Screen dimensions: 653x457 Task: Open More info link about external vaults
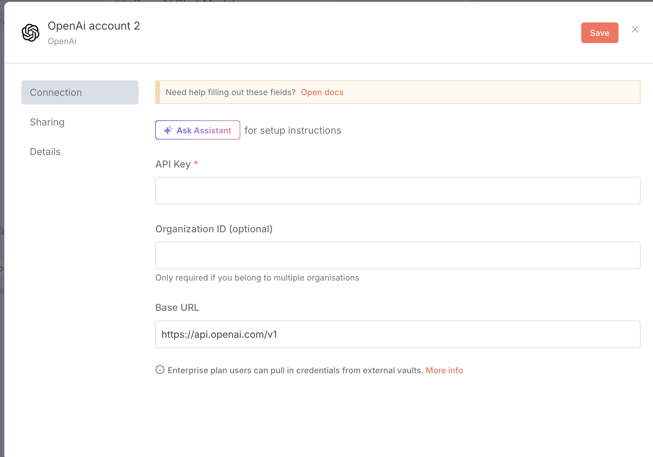click(444, 370)
